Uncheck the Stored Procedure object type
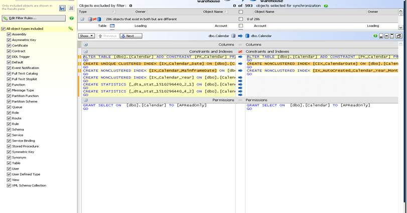Screen dimensions: 407x213 click(x=9, y=146)
